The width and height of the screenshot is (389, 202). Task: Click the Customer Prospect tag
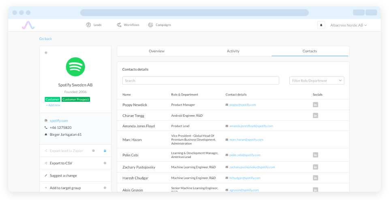coord(76,99)
